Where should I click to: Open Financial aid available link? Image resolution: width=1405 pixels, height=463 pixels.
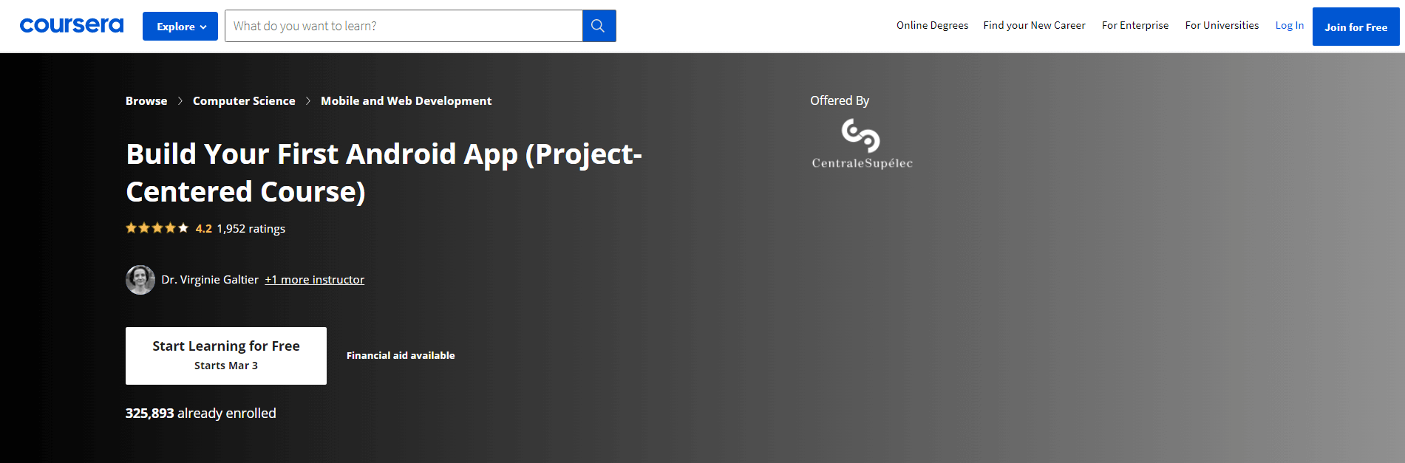pyautogui.click(x=401, y=356)
